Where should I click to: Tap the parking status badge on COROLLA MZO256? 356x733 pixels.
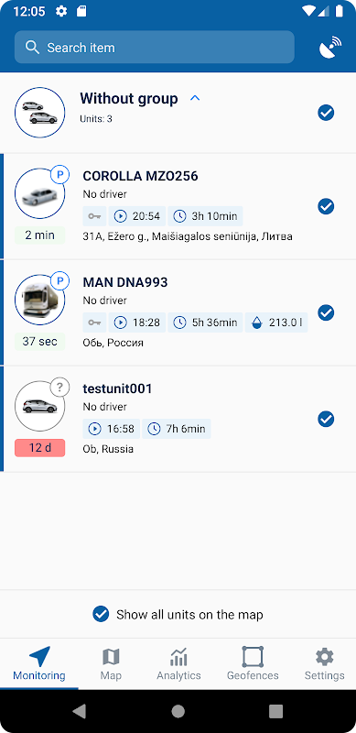pos(59,175)
